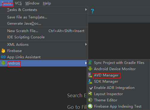This screenshot has width=150, height=110.
Task: Click the Sync Project with Gradle icon
Action: (90, 62)
